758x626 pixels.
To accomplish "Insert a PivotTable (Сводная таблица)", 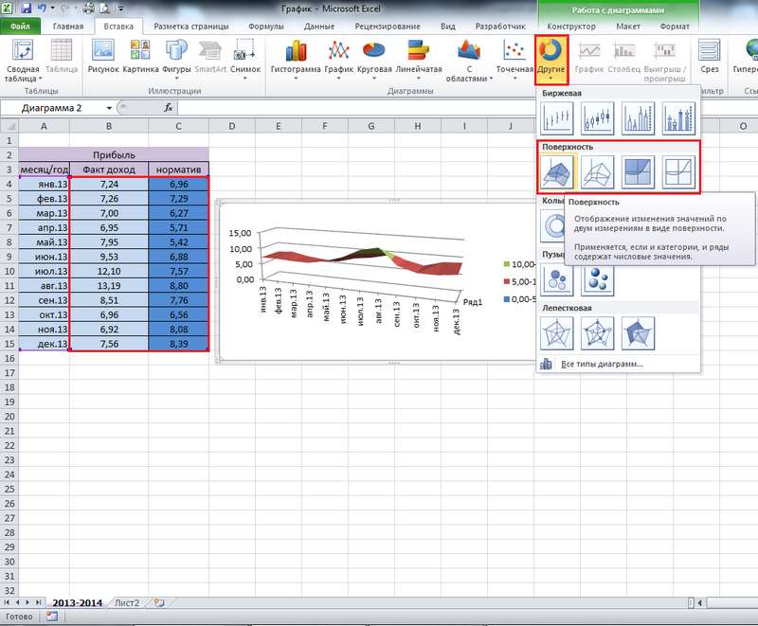I will coord(22,61).
